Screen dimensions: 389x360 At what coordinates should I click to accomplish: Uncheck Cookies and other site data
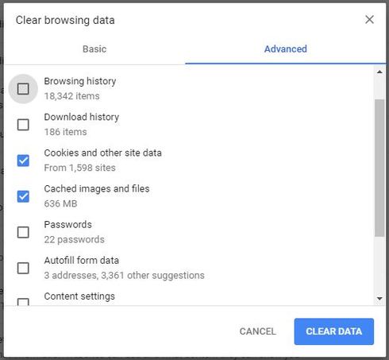coord(23,161)
